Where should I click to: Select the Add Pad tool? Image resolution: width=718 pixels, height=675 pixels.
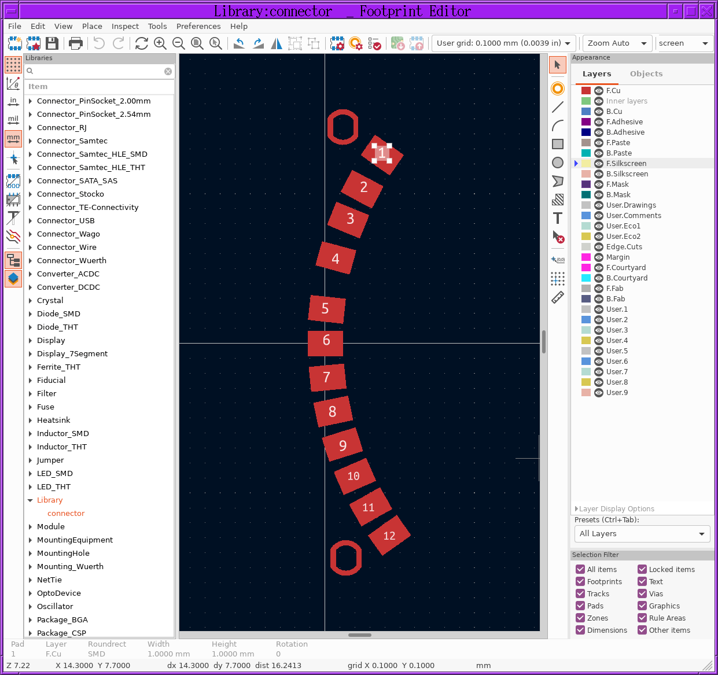558,88
